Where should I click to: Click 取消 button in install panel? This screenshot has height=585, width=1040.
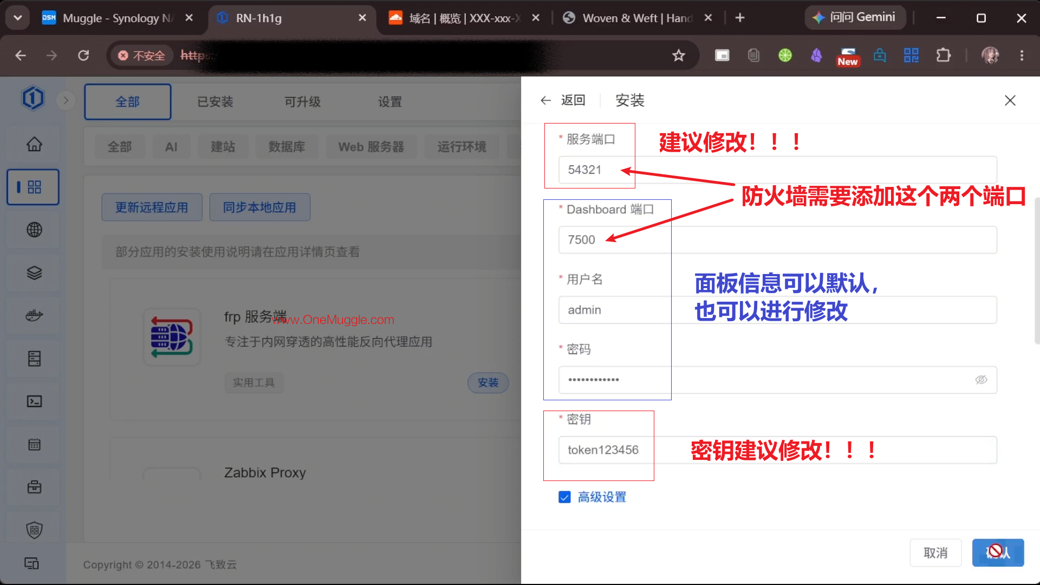click(x=935, y=553)
